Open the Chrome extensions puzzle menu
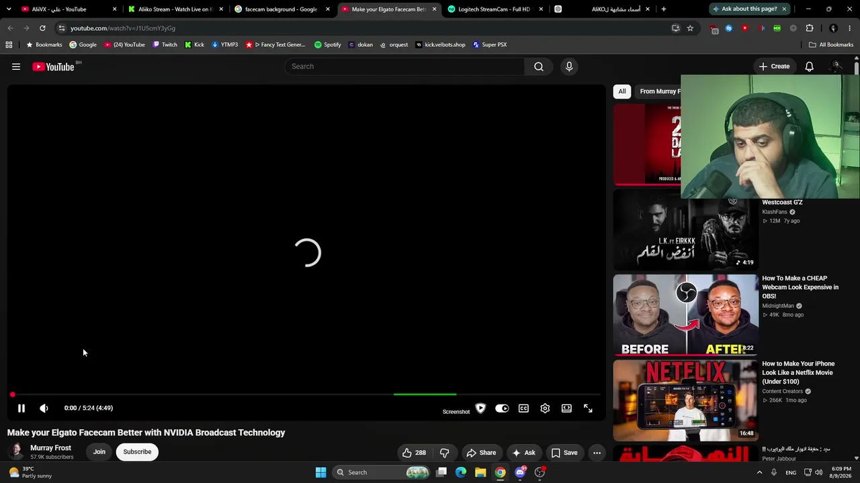This screenshot has height=483, width=860. click(x=810, y=28)
